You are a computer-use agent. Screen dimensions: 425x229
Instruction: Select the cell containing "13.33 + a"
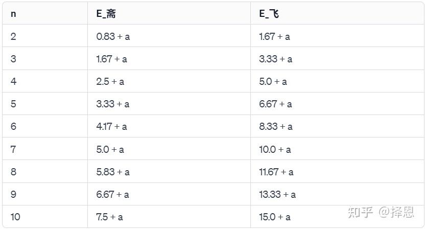(x=277, y=194)
